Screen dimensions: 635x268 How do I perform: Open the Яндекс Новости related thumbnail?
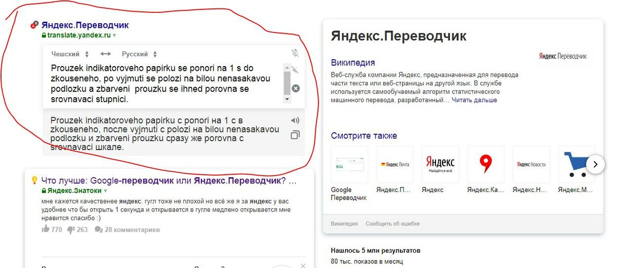click(x=531, y=164)
